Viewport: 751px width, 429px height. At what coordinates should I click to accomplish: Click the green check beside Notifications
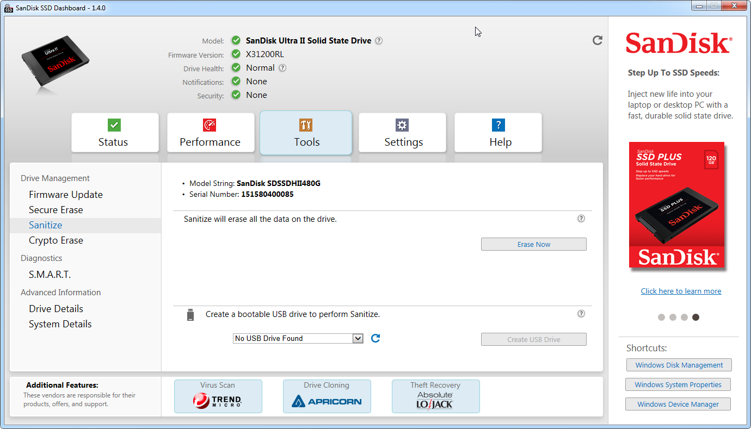(236, 81)
